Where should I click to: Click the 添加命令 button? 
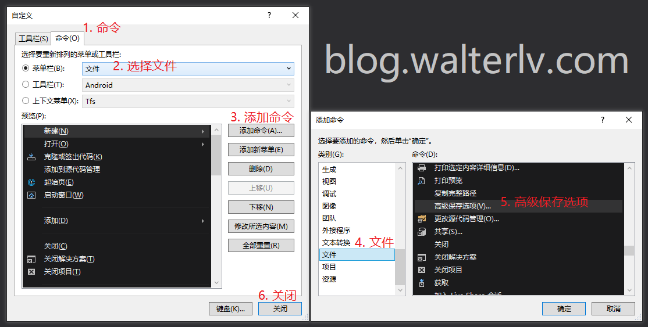pos(261,131)
